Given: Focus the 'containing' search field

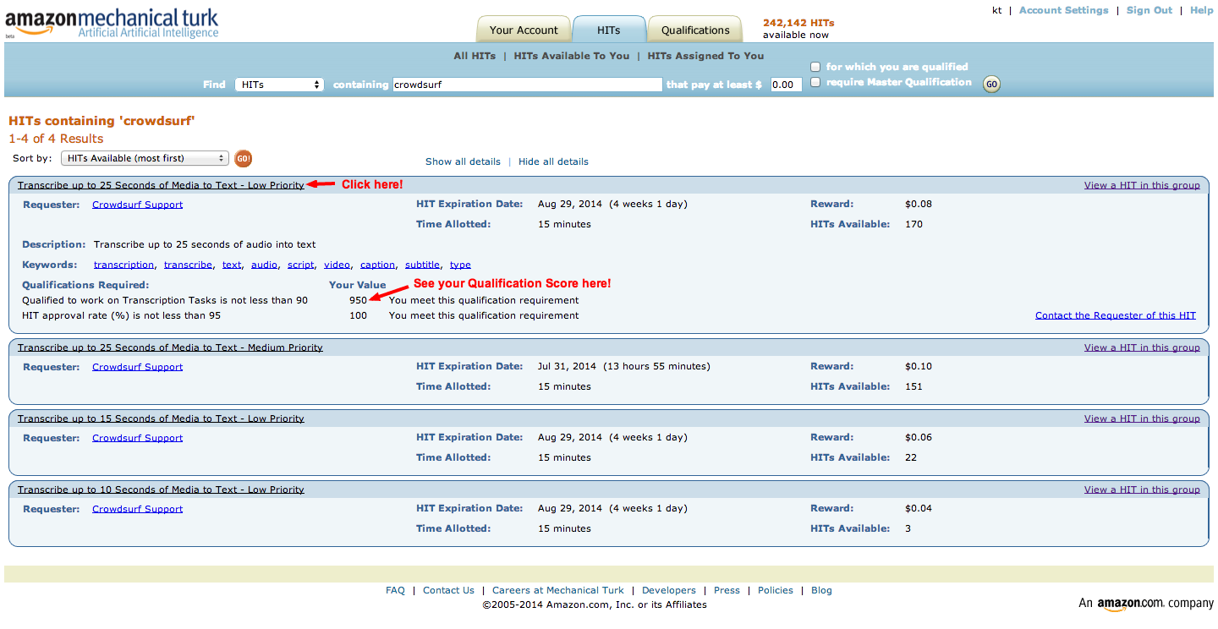Looking at the screenshot, I should pyautogui.click(x=528, y=85).
